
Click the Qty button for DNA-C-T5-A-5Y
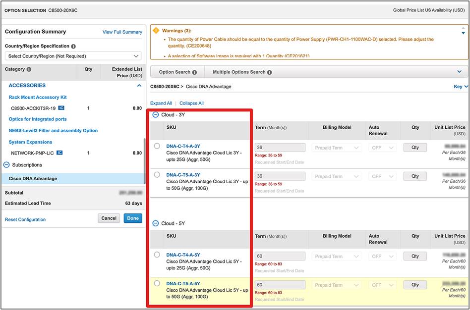415,285
